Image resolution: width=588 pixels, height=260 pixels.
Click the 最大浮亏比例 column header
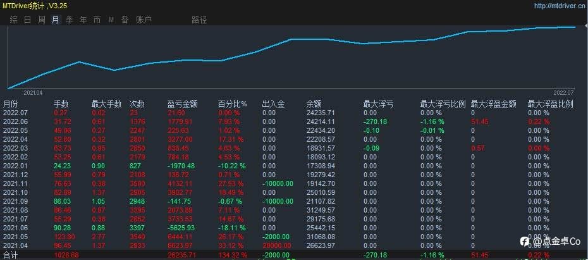443,104
